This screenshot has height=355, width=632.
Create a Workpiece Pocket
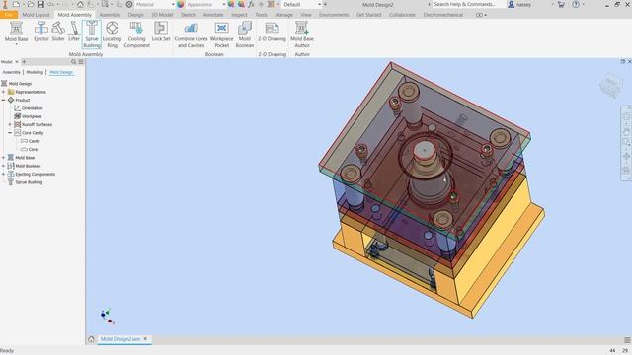(x=221, y=35)
